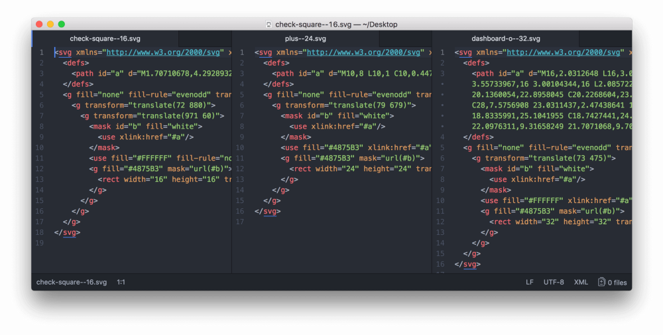Open w3.org svg URL in dashboard-o pane
This screenshot has width=663, height=335.
(x=563, y=52)
